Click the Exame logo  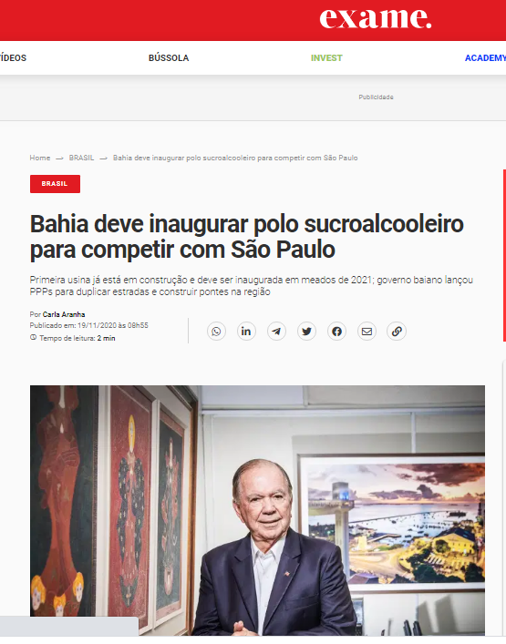(376, 18)
